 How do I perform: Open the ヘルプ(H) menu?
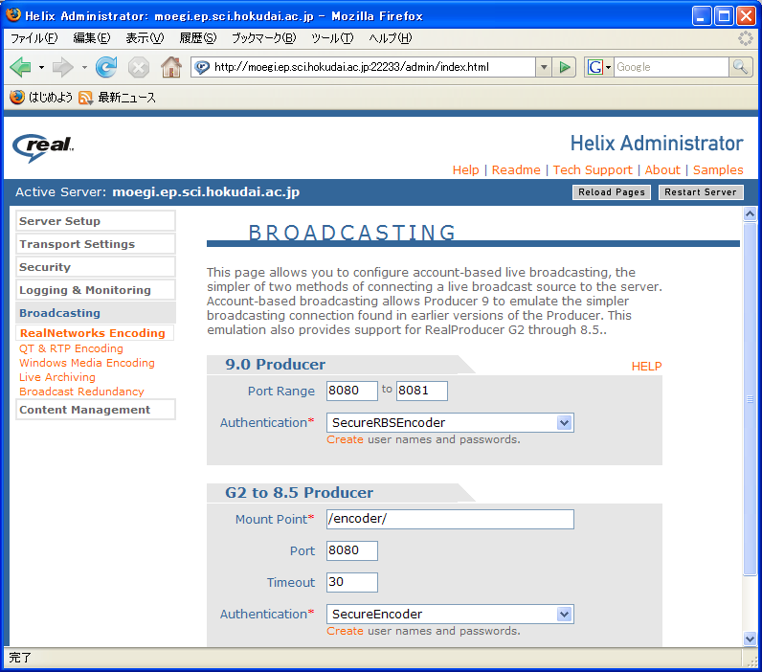(x=390, y=38)
